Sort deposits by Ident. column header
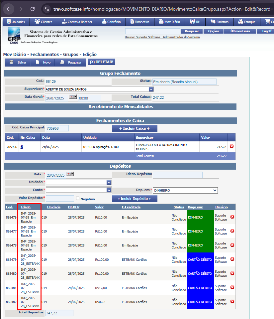 click(26, 207)
